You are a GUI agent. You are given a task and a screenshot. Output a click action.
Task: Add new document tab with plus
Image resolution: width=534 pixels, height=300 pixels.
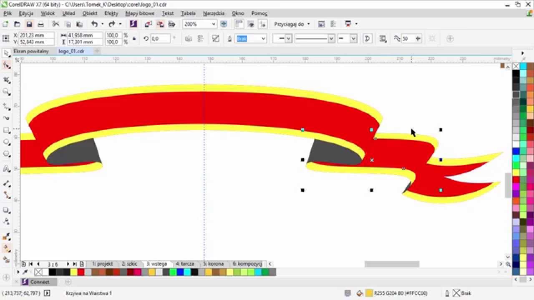[97, 51]
